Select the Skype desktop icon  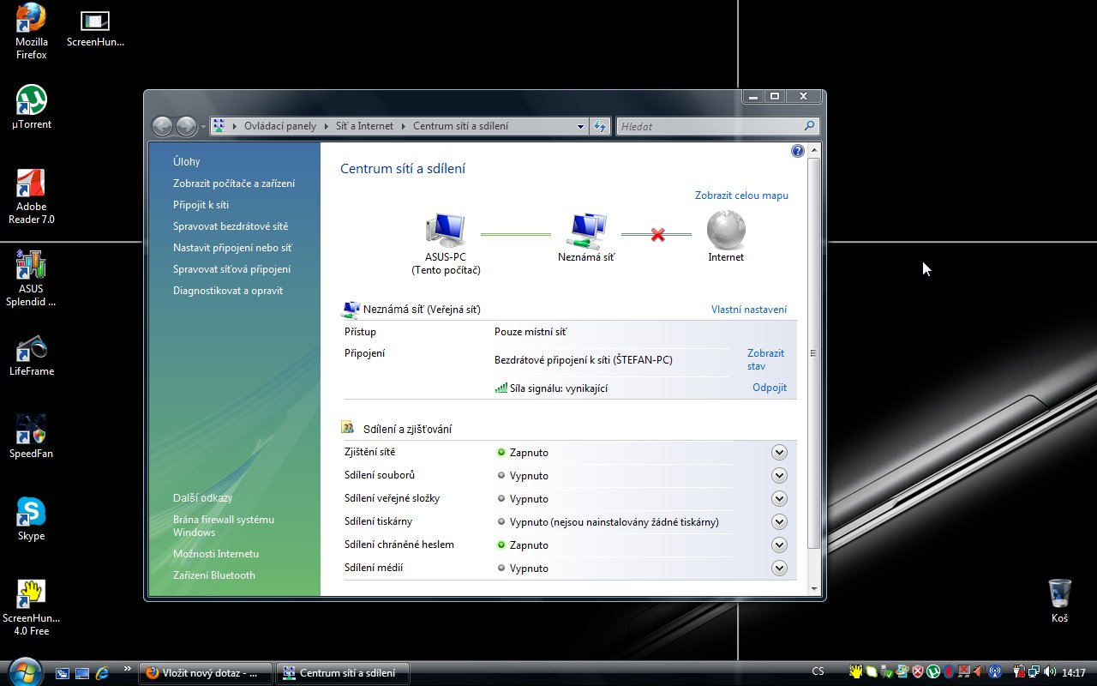pyautogui.click(x=32, y=520)
